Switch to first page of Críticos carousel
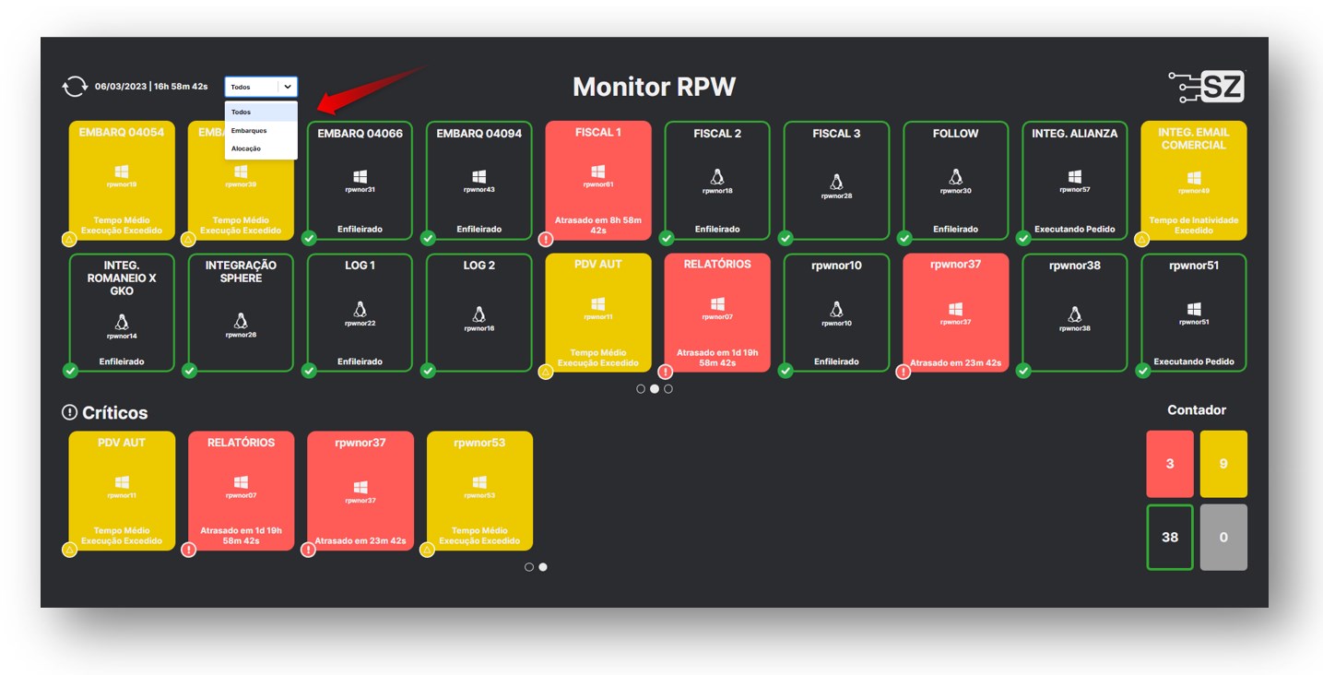The image size is (1323, 675). [529, 567]
